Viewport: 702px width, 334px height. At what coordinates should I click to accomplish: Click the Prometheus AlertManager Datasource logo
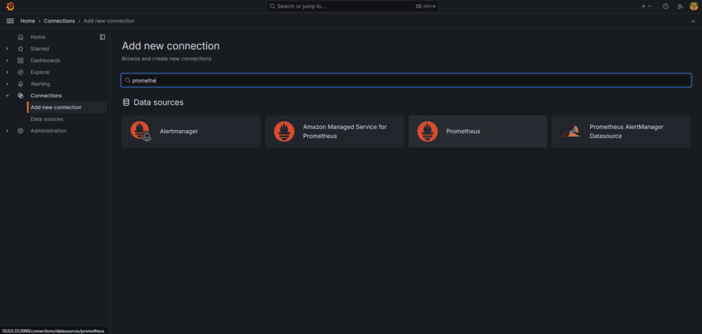[x=571, y=131]
